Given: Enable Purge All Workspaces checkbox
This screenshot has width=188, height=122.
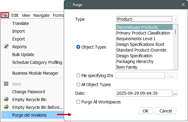Looking at the screenshot, I should [78, 102].
